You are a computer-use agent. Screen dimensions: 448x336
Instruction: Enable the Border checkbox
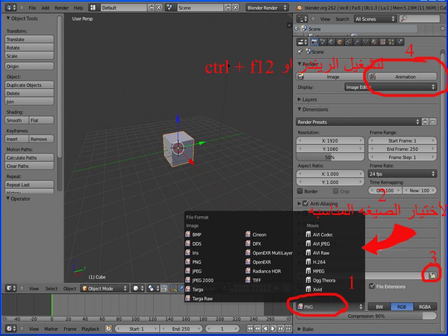(300, 191)
